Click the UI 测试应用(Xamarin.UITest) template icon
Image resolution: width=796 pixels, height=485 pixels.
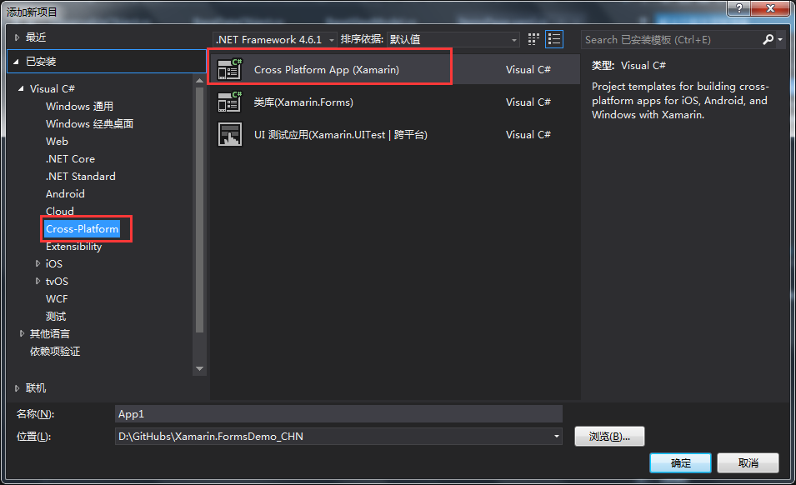[x=229, y=134]
